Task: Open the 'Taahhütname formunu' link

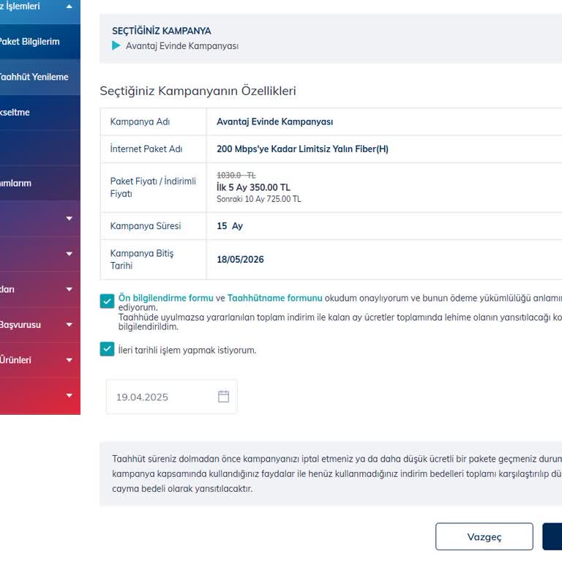Action: click(x=274, y=298)
